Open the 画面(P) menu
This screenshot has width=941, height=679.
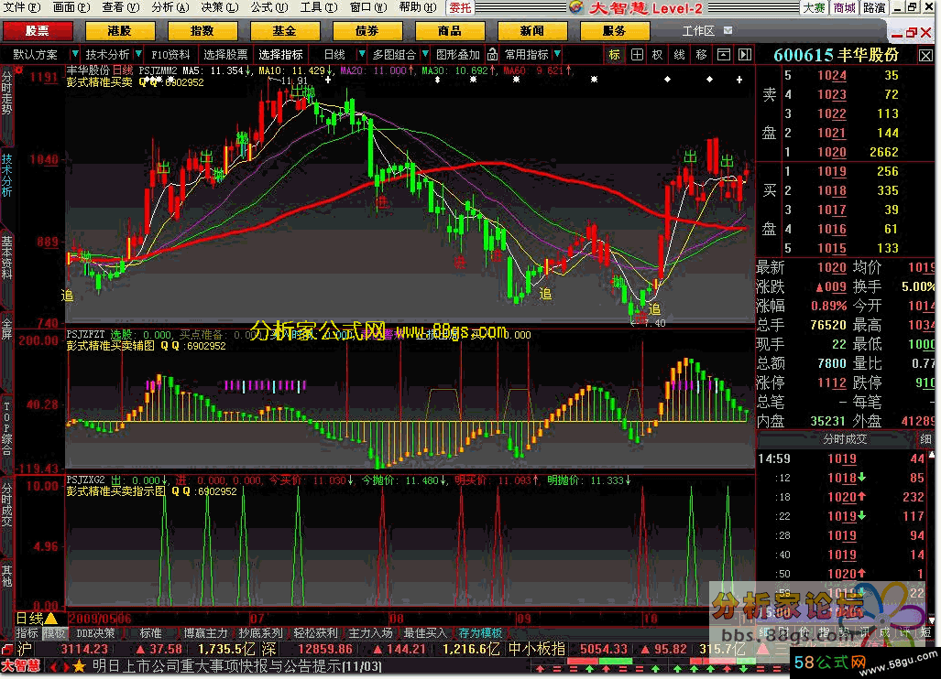tap(71, 7)
